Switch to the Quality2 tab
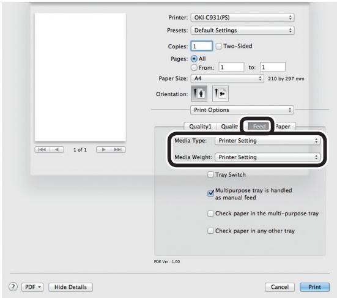 [x=229, y=127]
